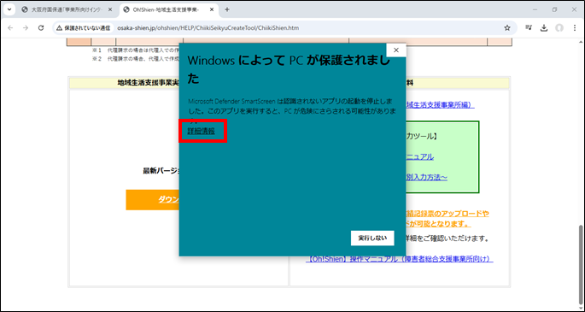Click the 実行しない button
Viewport: 585px width, 312px height.
tap(372, 238)
